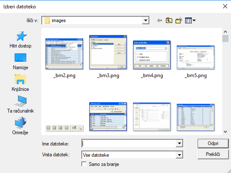Enable Samo za branje checkbox
This screenshot has width=231, height=173.
(84, 164)
